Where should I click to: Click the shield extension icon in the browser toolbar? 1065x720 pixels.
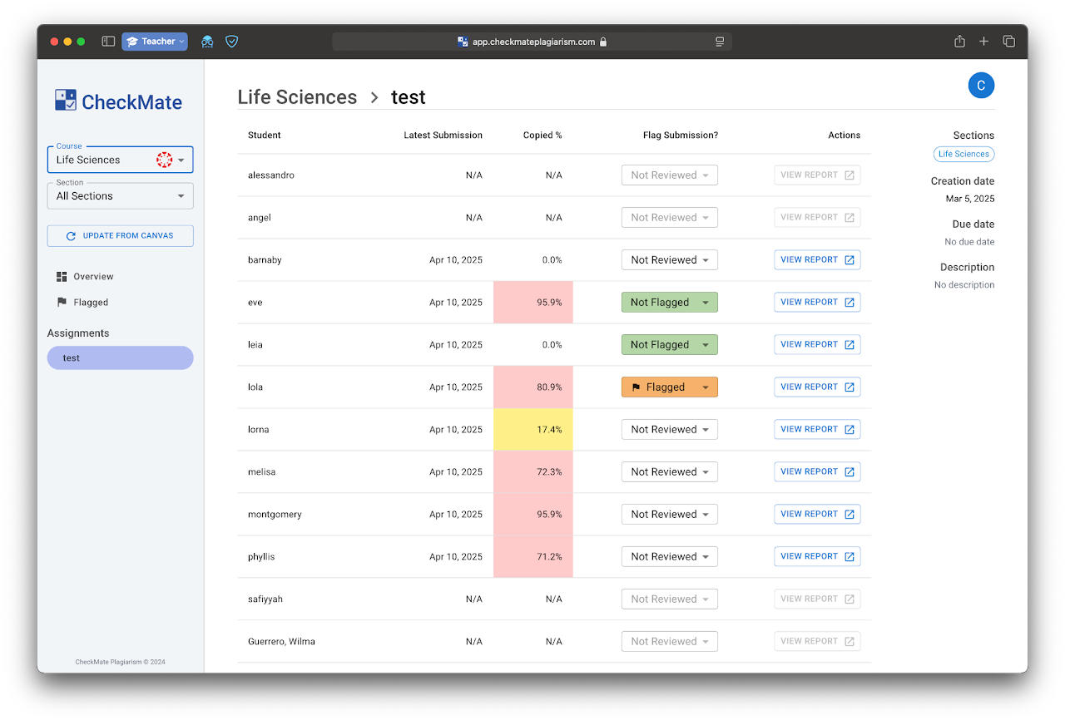point(231,41)
